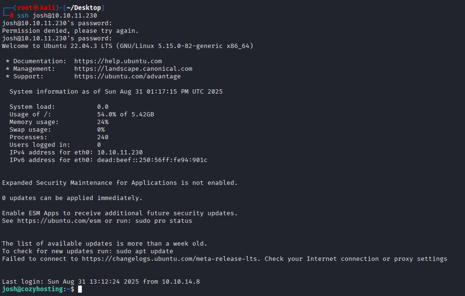Click the help.ubuntu.com documentation link
The width and height of the screenshot is (465, 296).
click(x=118, y=61)
